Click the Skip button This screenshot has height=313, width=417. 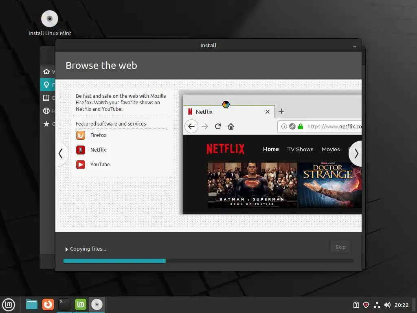[340, 247]
